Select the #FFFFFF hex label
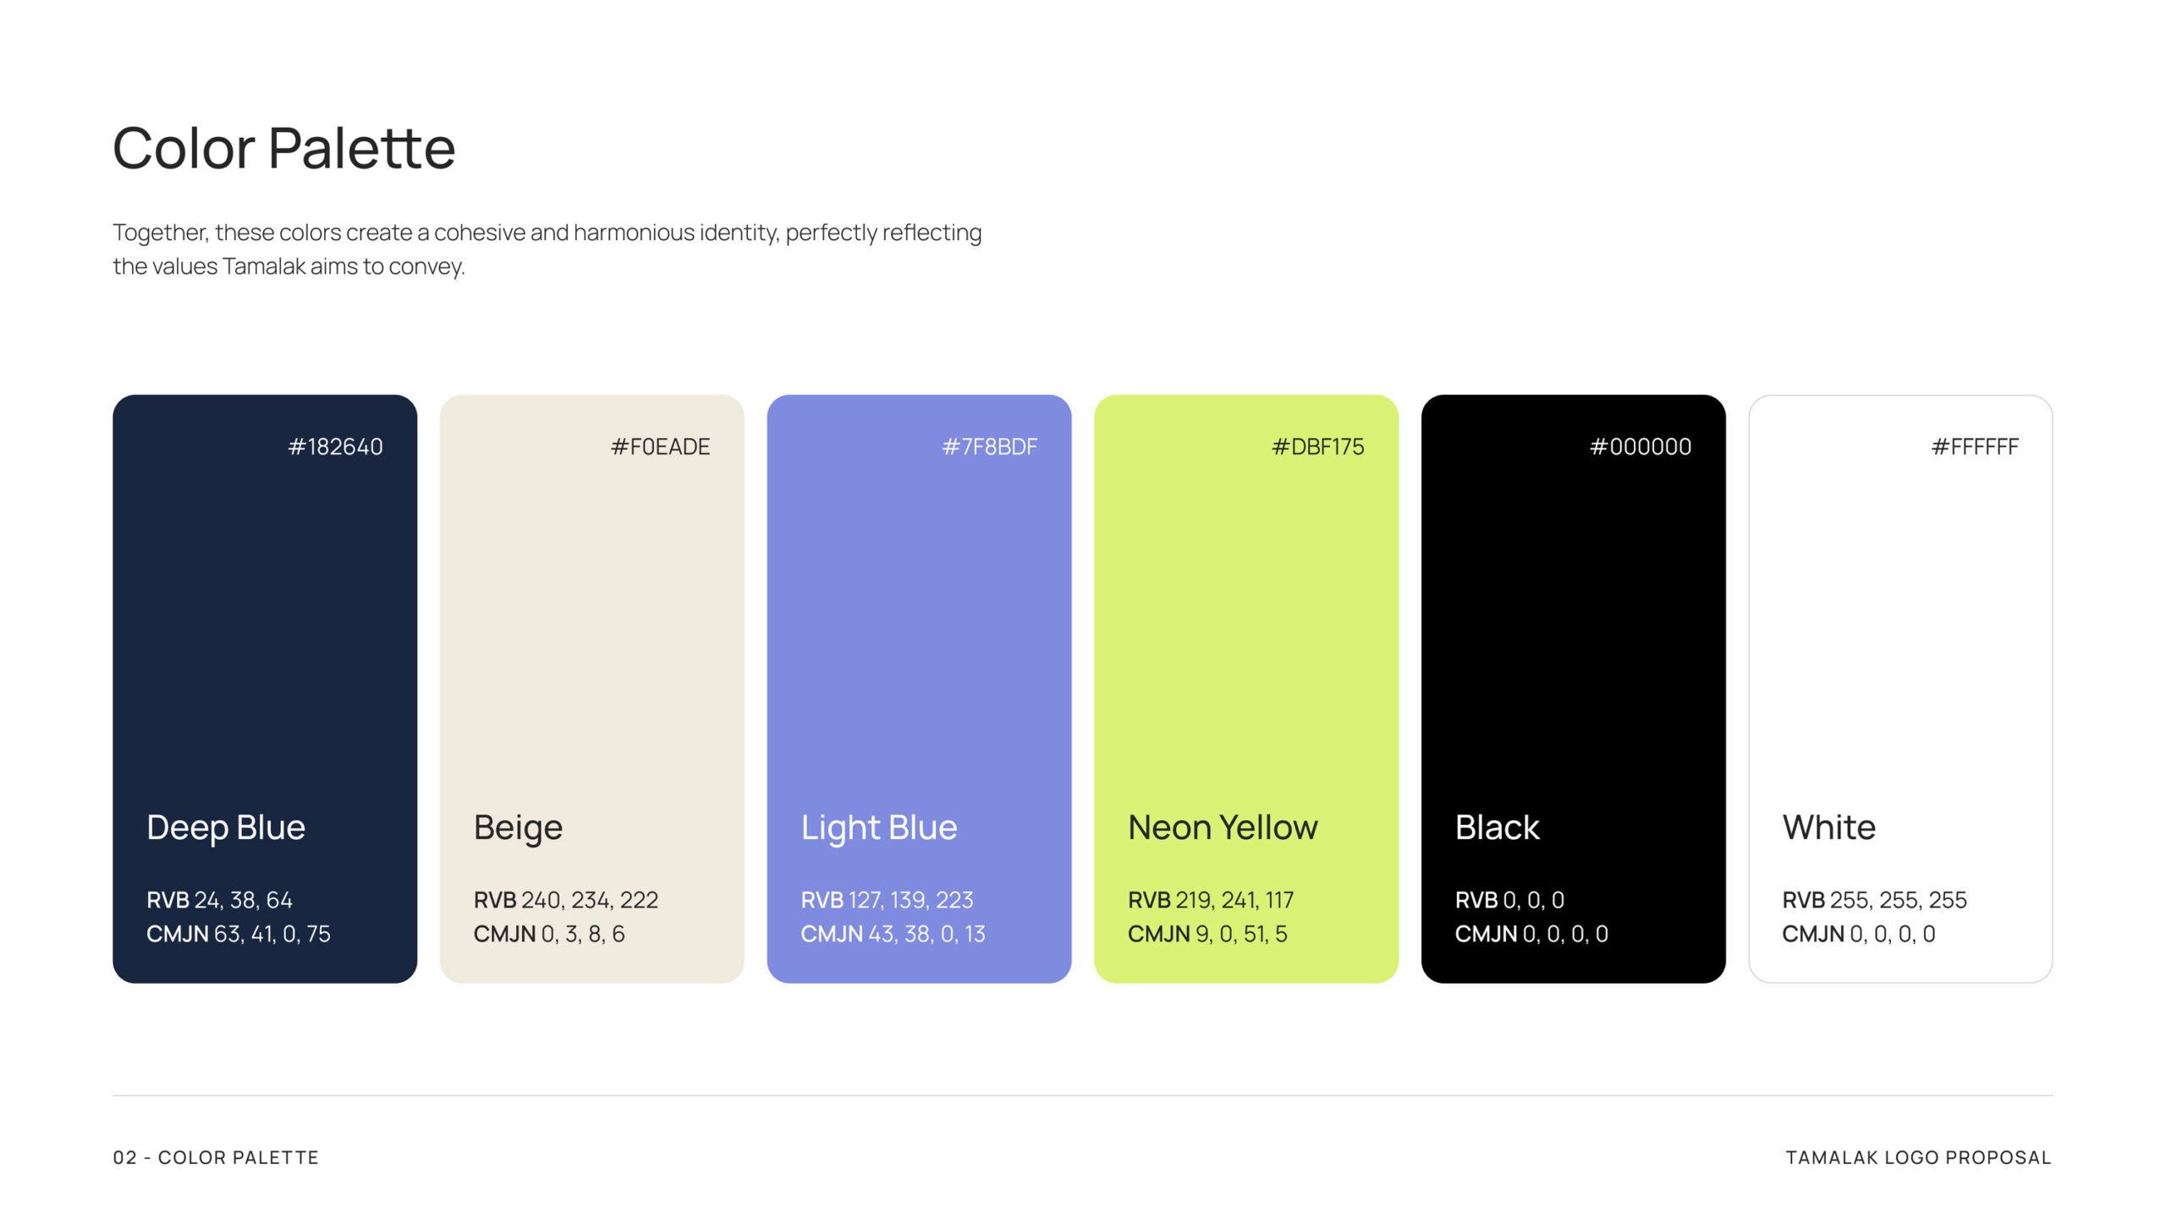This screenshot has height=1218, width=2166. pos(1975,447)
